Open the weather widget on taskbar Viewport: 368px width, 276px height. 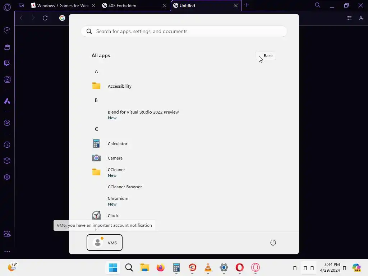pyautogui.click(x=12, y=267)
